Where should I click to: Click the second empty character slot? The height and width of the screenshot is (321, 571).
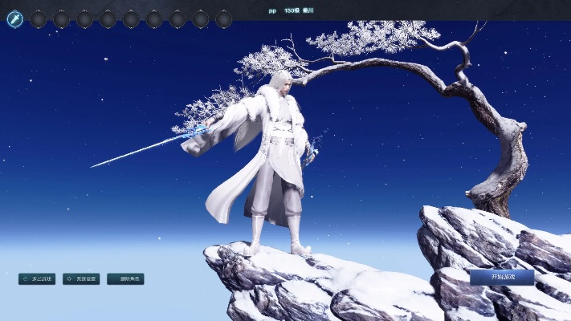pos(38,18)
